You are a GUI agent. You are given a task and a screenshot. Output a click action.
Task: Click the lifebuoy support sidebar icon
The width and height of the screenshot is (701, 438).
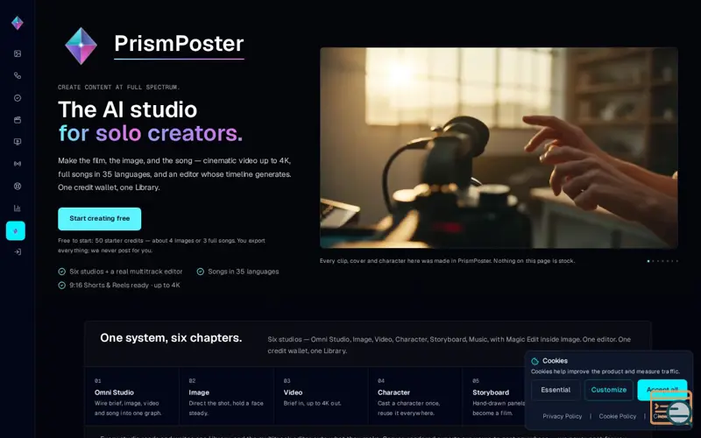coord(18,186)
